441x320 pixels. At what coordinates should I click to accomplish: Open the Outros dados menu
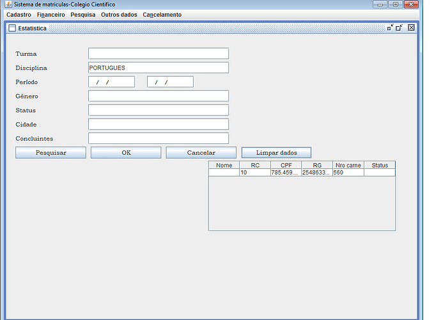(x=119, y=15)
